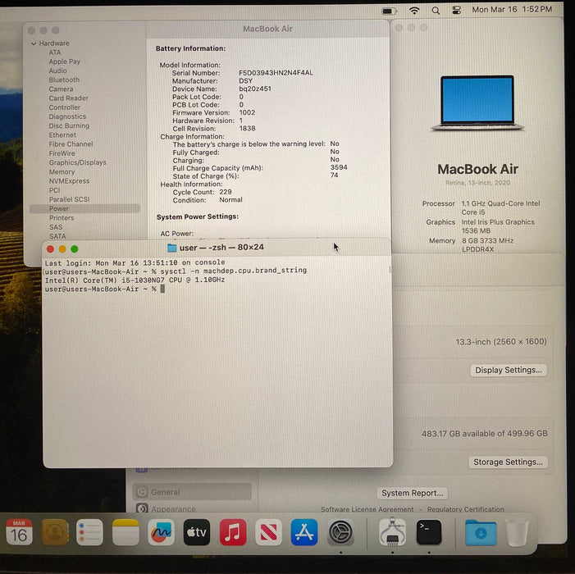Click the System Settings gear in the Dock

pyautogui.click(x=340, y=532)
